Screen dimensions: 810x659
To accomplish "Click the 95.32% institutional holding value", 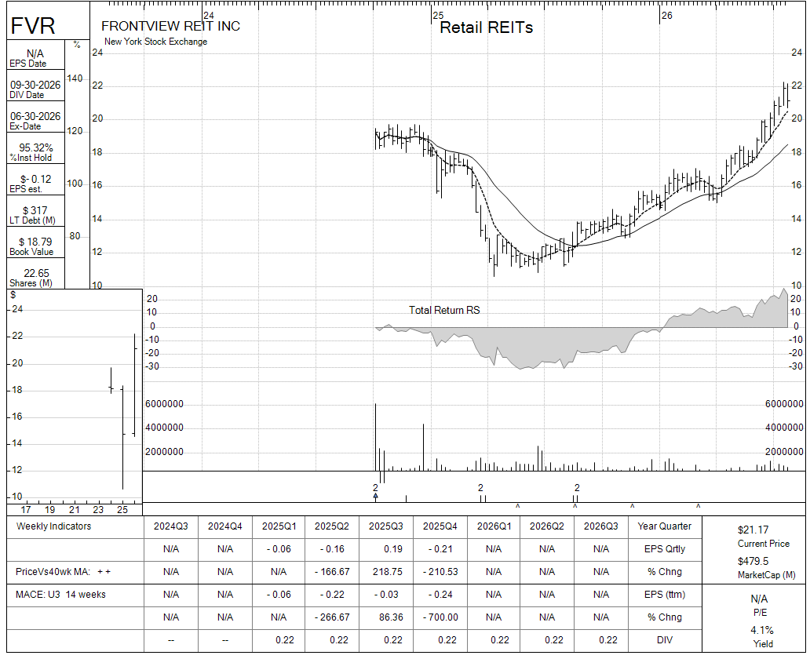I will point(35,147).
